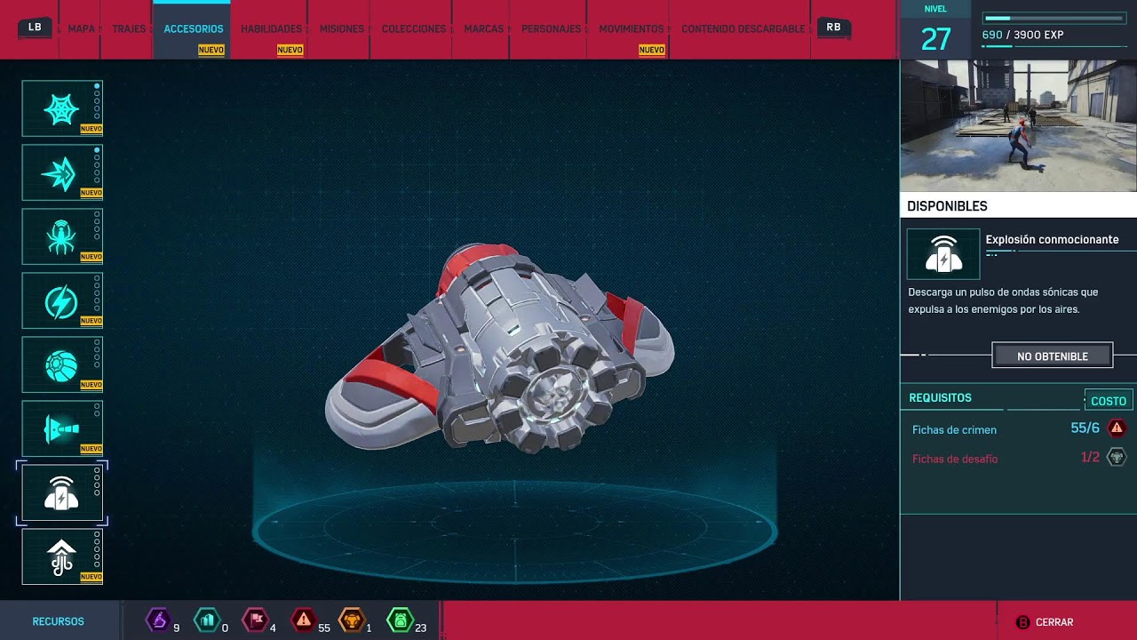This screenshot has width=1137, height=640.
Task: Select the Suspension Matrix gadget icon
Action: (x=62, y=556)
